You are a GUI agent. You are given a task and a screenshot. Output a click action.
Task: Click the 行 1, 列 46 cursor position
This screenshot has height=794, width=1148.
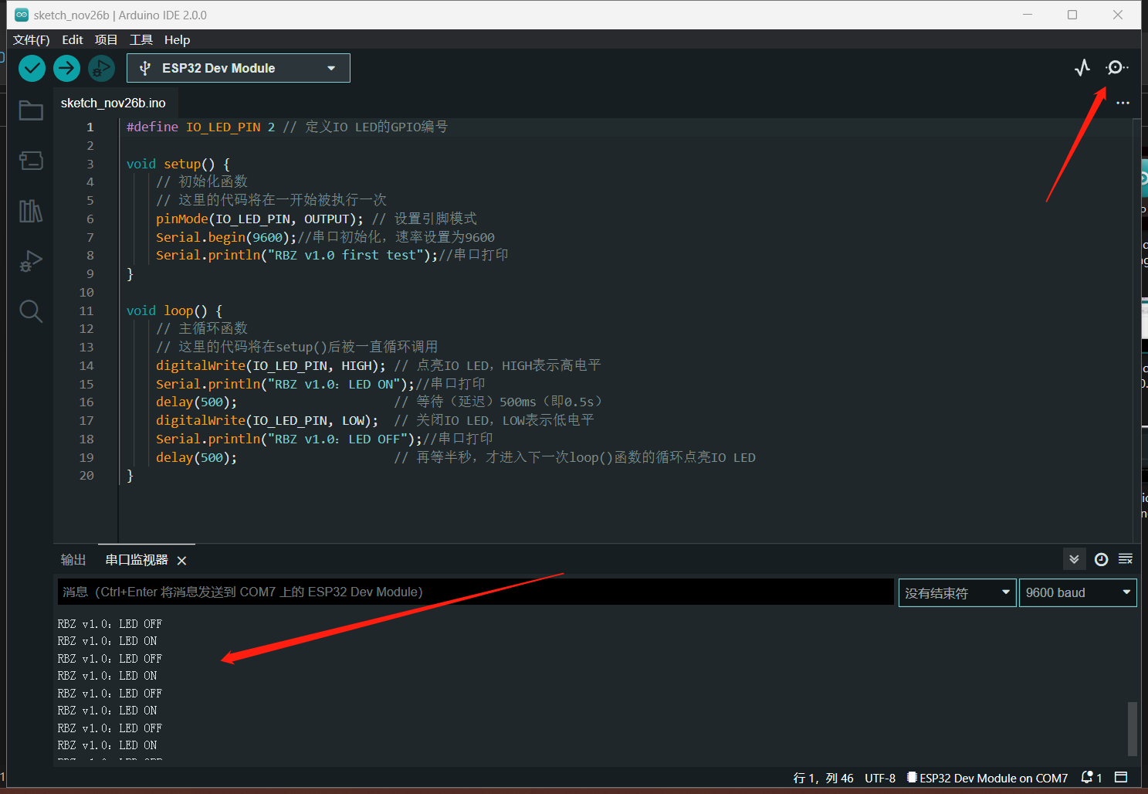(823, 778)
